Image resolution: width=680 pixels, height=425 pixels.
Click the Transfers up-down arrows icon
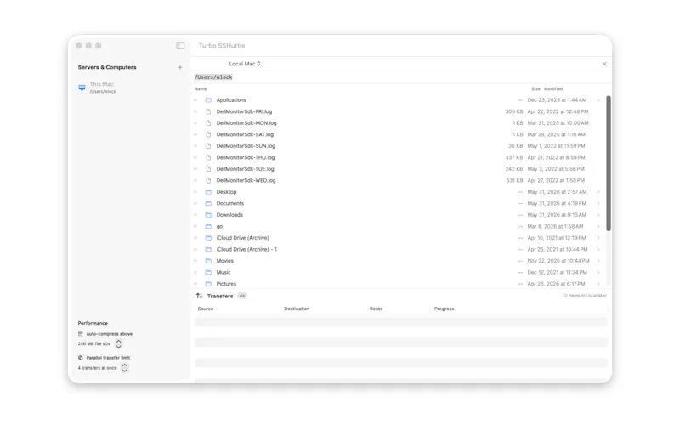200,296
